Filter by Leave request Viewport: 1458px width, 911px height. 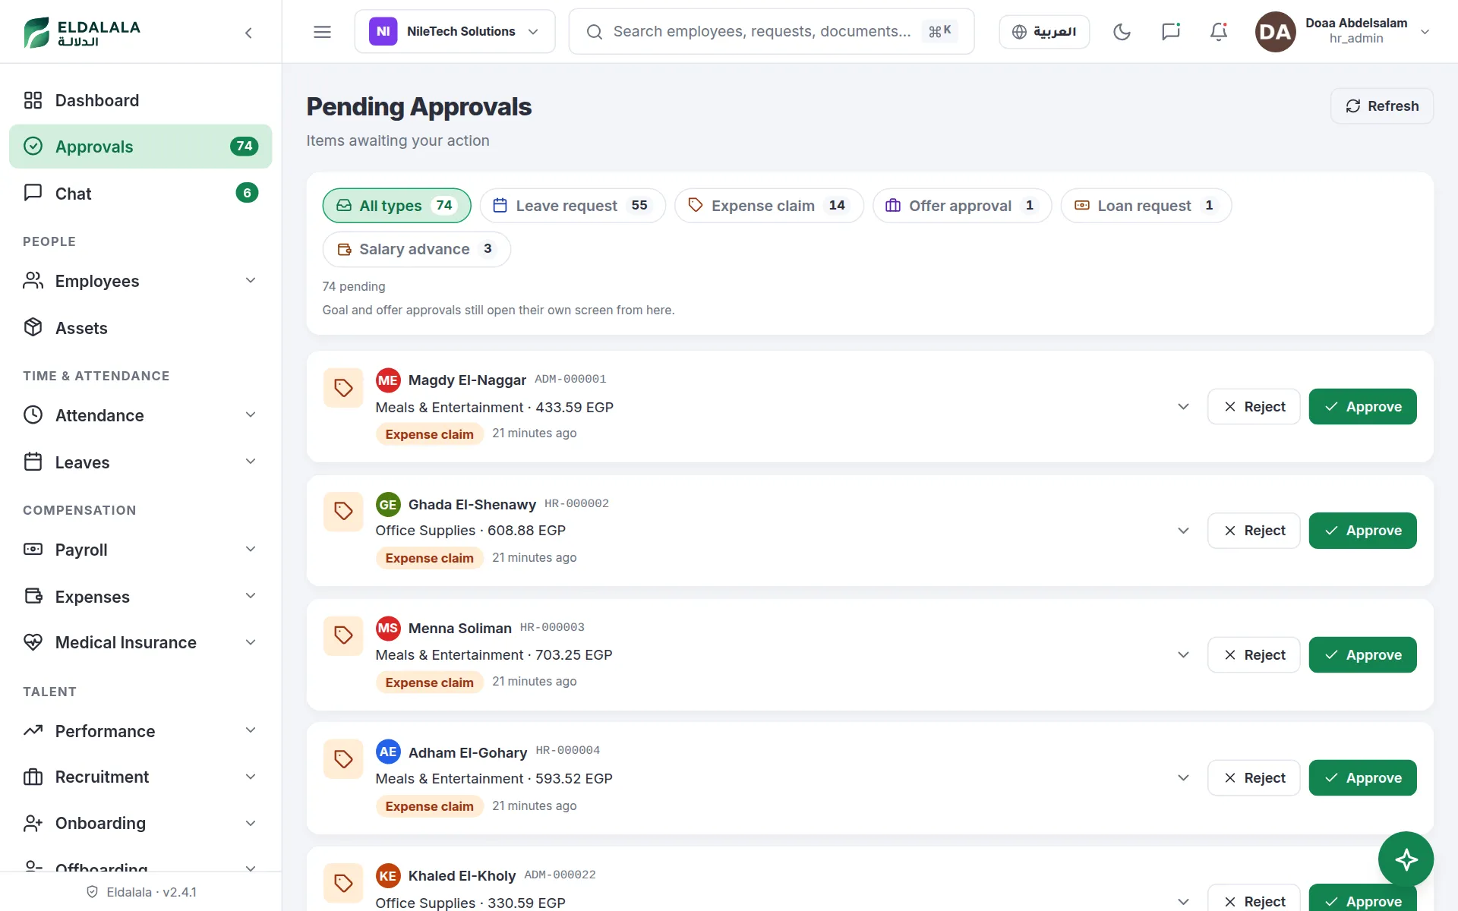pos(573,206)
